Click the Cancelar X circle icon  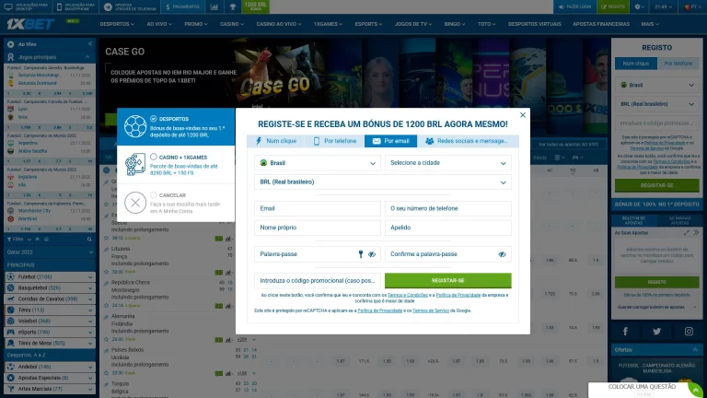135,202
